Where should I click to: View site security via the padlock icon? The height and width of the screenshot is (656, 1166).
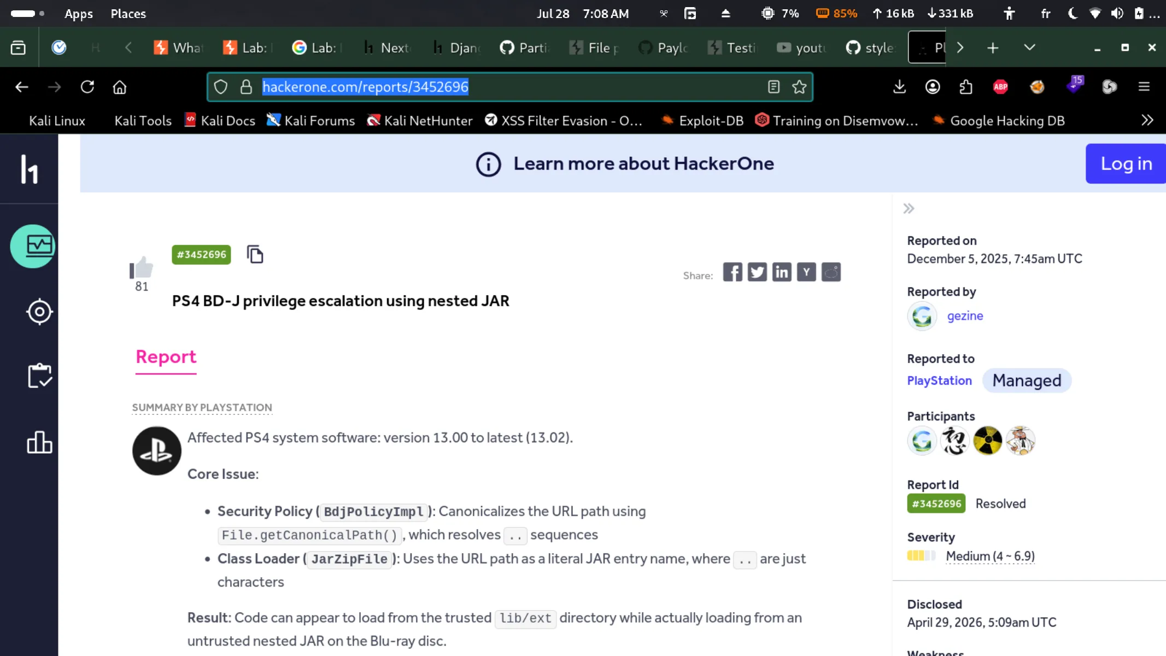pos(247,87)
